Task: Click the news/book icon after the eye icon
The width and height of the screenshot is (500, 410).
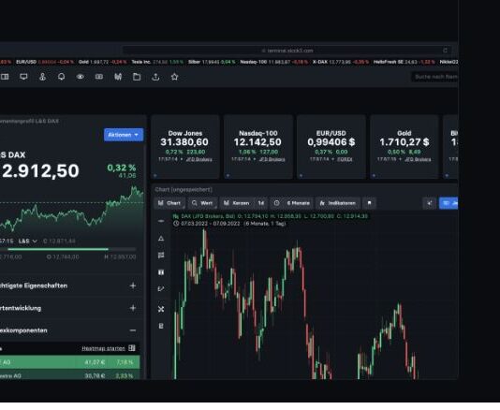Action: [x=99, y=77]
